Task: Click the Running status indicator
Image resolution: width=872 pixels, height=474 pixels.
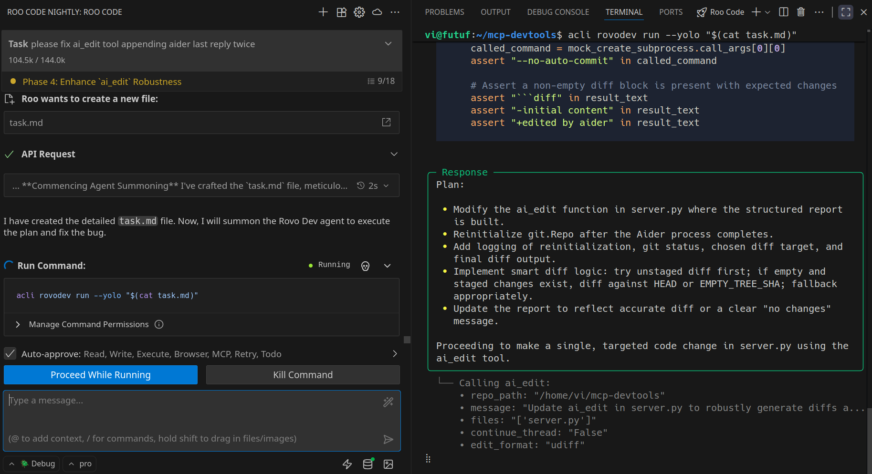Action: [329, 265]
